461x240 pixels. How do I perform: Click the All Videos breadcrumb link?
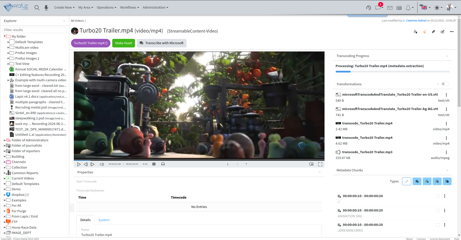77,21
